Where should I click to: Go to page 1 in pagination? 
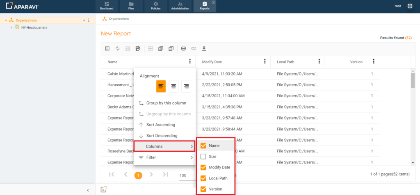click(138, 175)
